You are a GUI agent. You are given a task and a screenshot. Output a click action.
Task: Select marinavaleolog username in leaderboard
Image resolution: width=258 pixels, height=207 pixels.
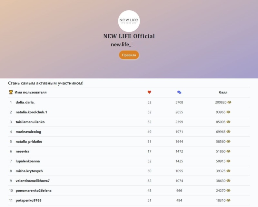[28, 132]
